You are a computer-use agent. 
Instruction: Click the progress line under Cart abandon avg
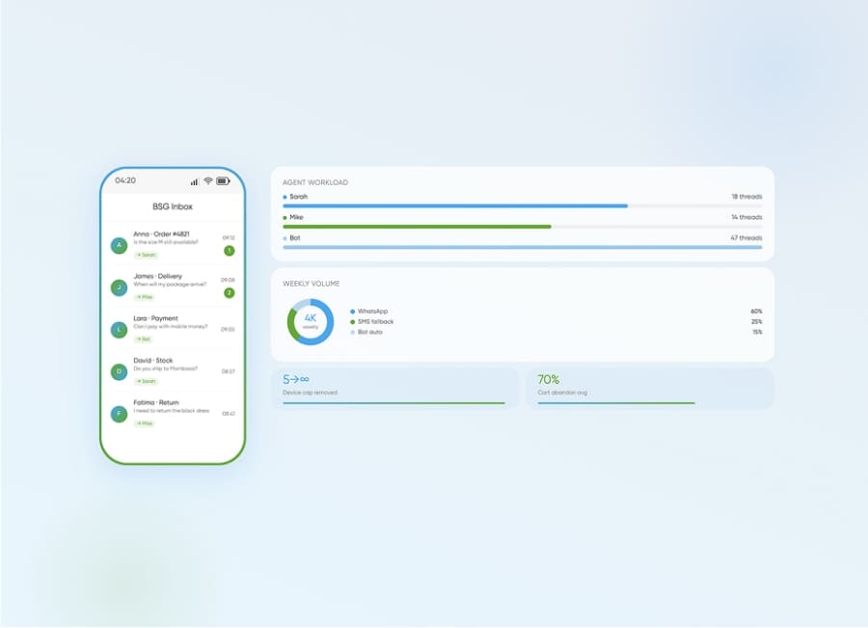pyautogui.click(x=616, y=403)
